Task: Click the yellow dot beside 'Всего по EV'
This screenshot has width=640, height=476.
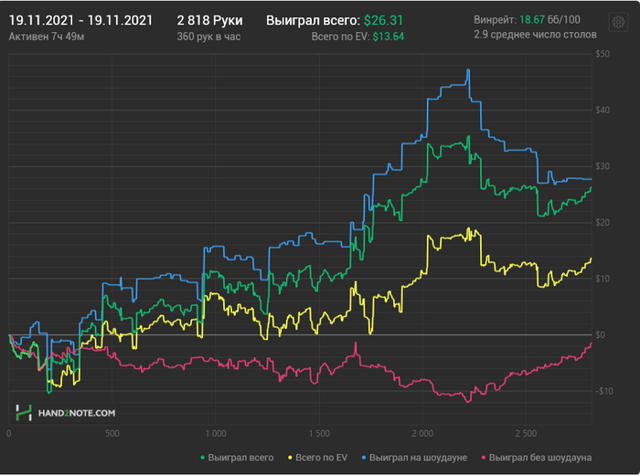Action: (x=290, y=458)
